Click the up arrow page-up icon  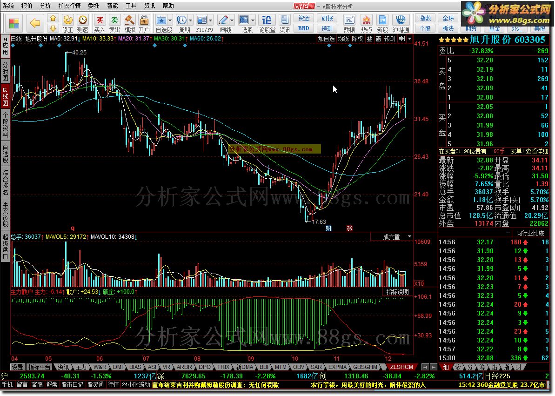click(x=53, y=18)
